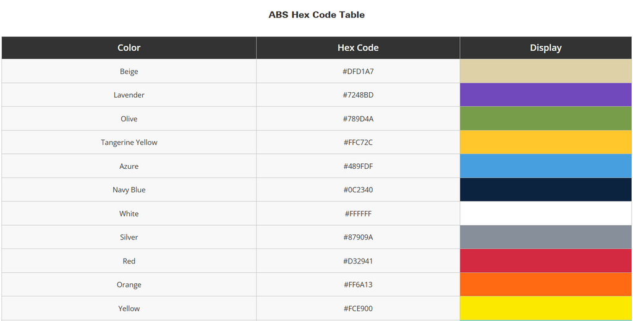Select the Lavender purple display swatch

point(545,95)
